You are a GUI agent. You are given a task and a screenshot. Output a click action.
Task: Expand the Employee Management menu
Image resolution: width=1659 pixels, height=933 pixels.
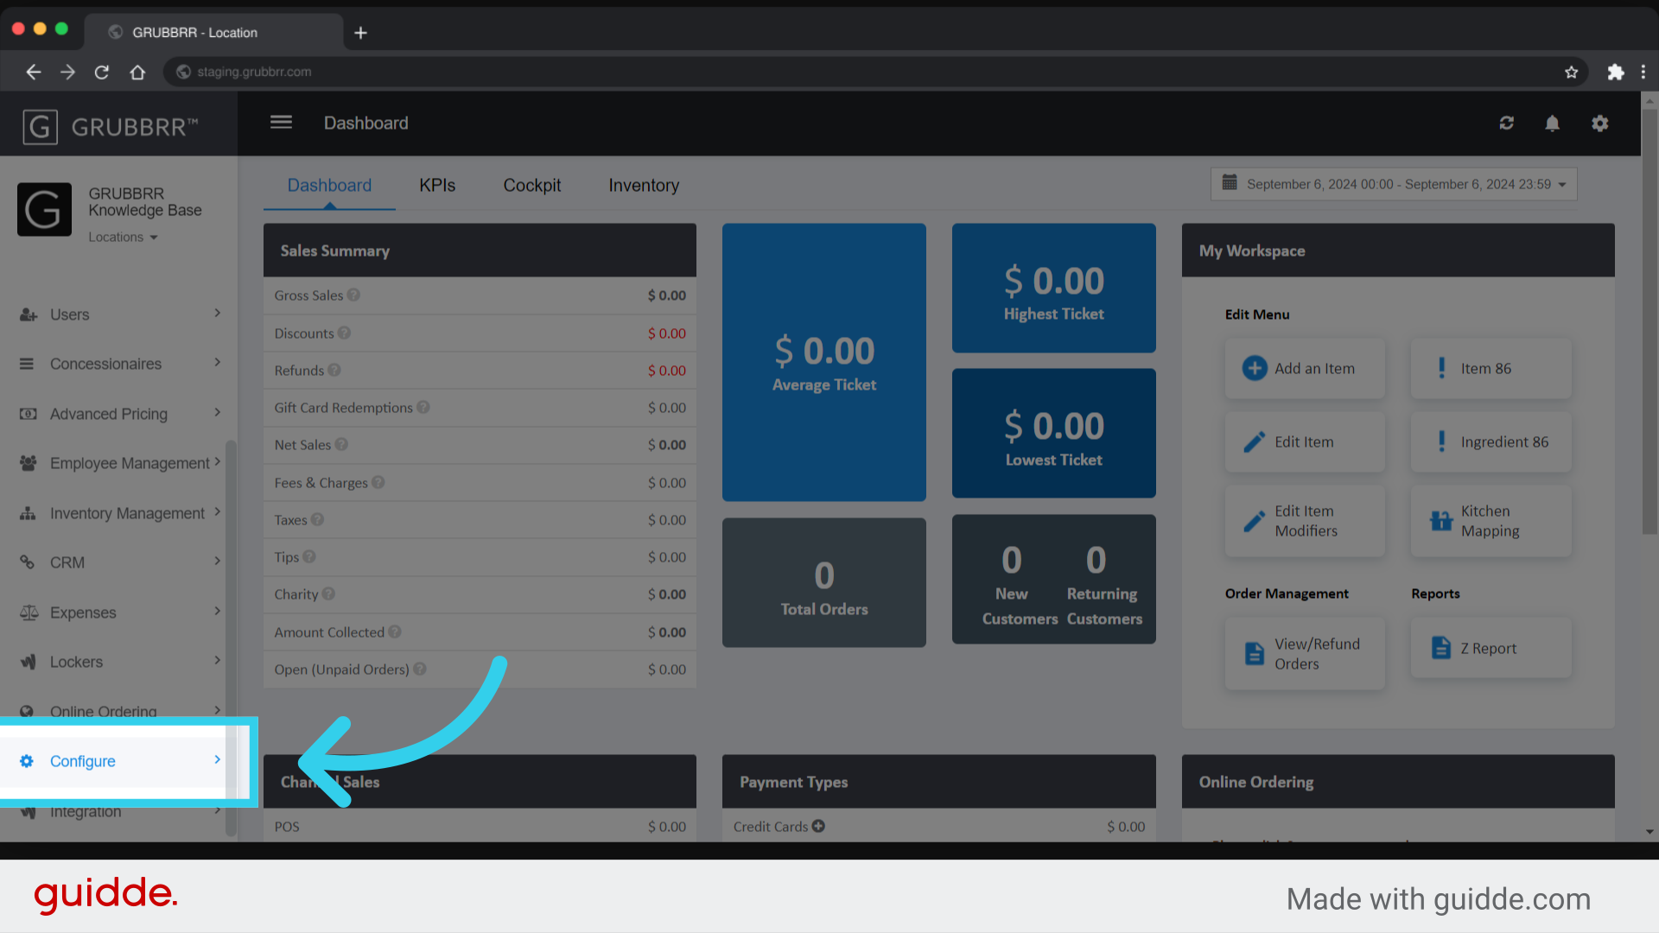point(119,463)
